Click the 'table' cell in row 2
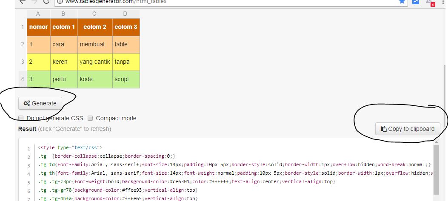The height and width of the screenshot is (201, 448). click(x=126, y=45)
